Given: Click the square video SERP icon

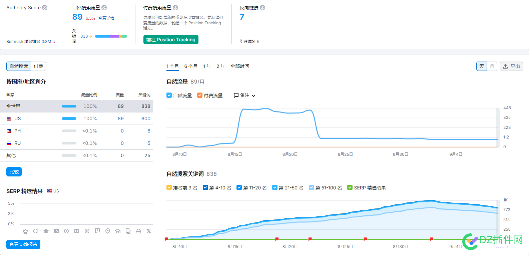Looking at the screenshot, I should (x=77, y=231).
